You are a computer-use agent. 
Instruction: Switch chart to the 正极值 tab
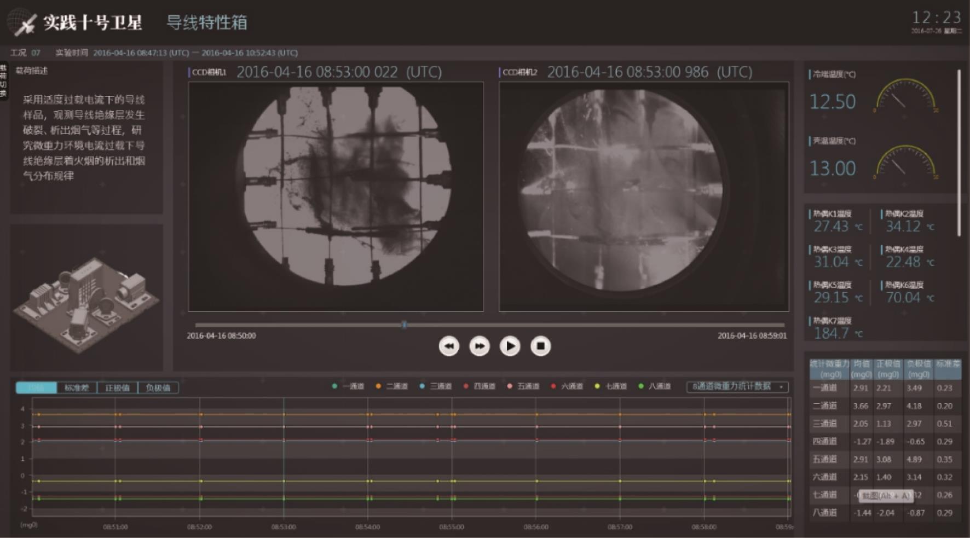coord(117,387)
